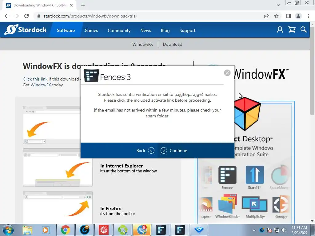Close the Fences 3 dialog
Viewport: 315px width, 236px height.
[x=227, y=73]
